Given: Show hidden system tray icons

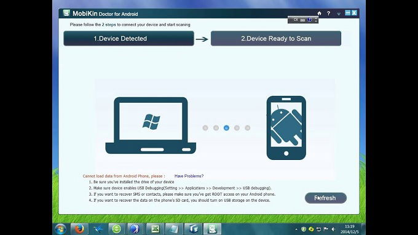Looking at the screenshot, I should [x=296, y=229].
